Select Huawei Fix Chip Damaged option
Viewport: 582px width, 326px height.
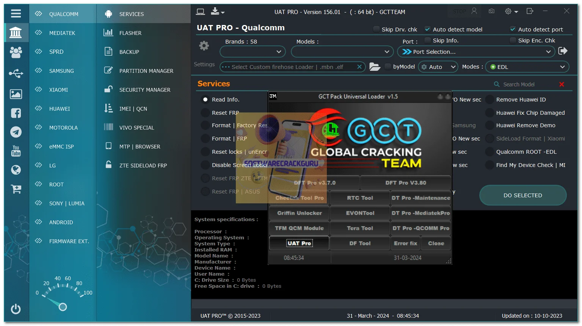[525, 113]
